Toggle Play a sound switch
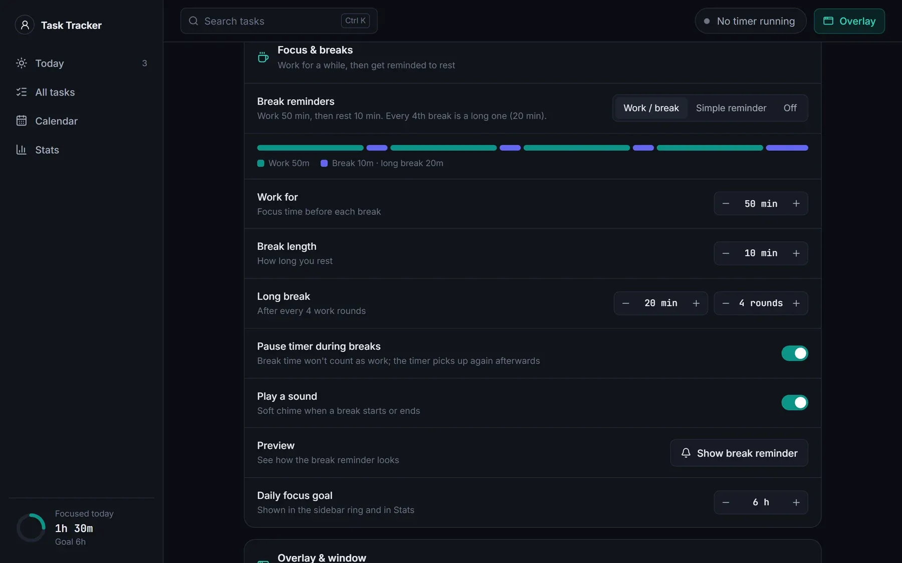902x563 pixels. pos(794,402)
